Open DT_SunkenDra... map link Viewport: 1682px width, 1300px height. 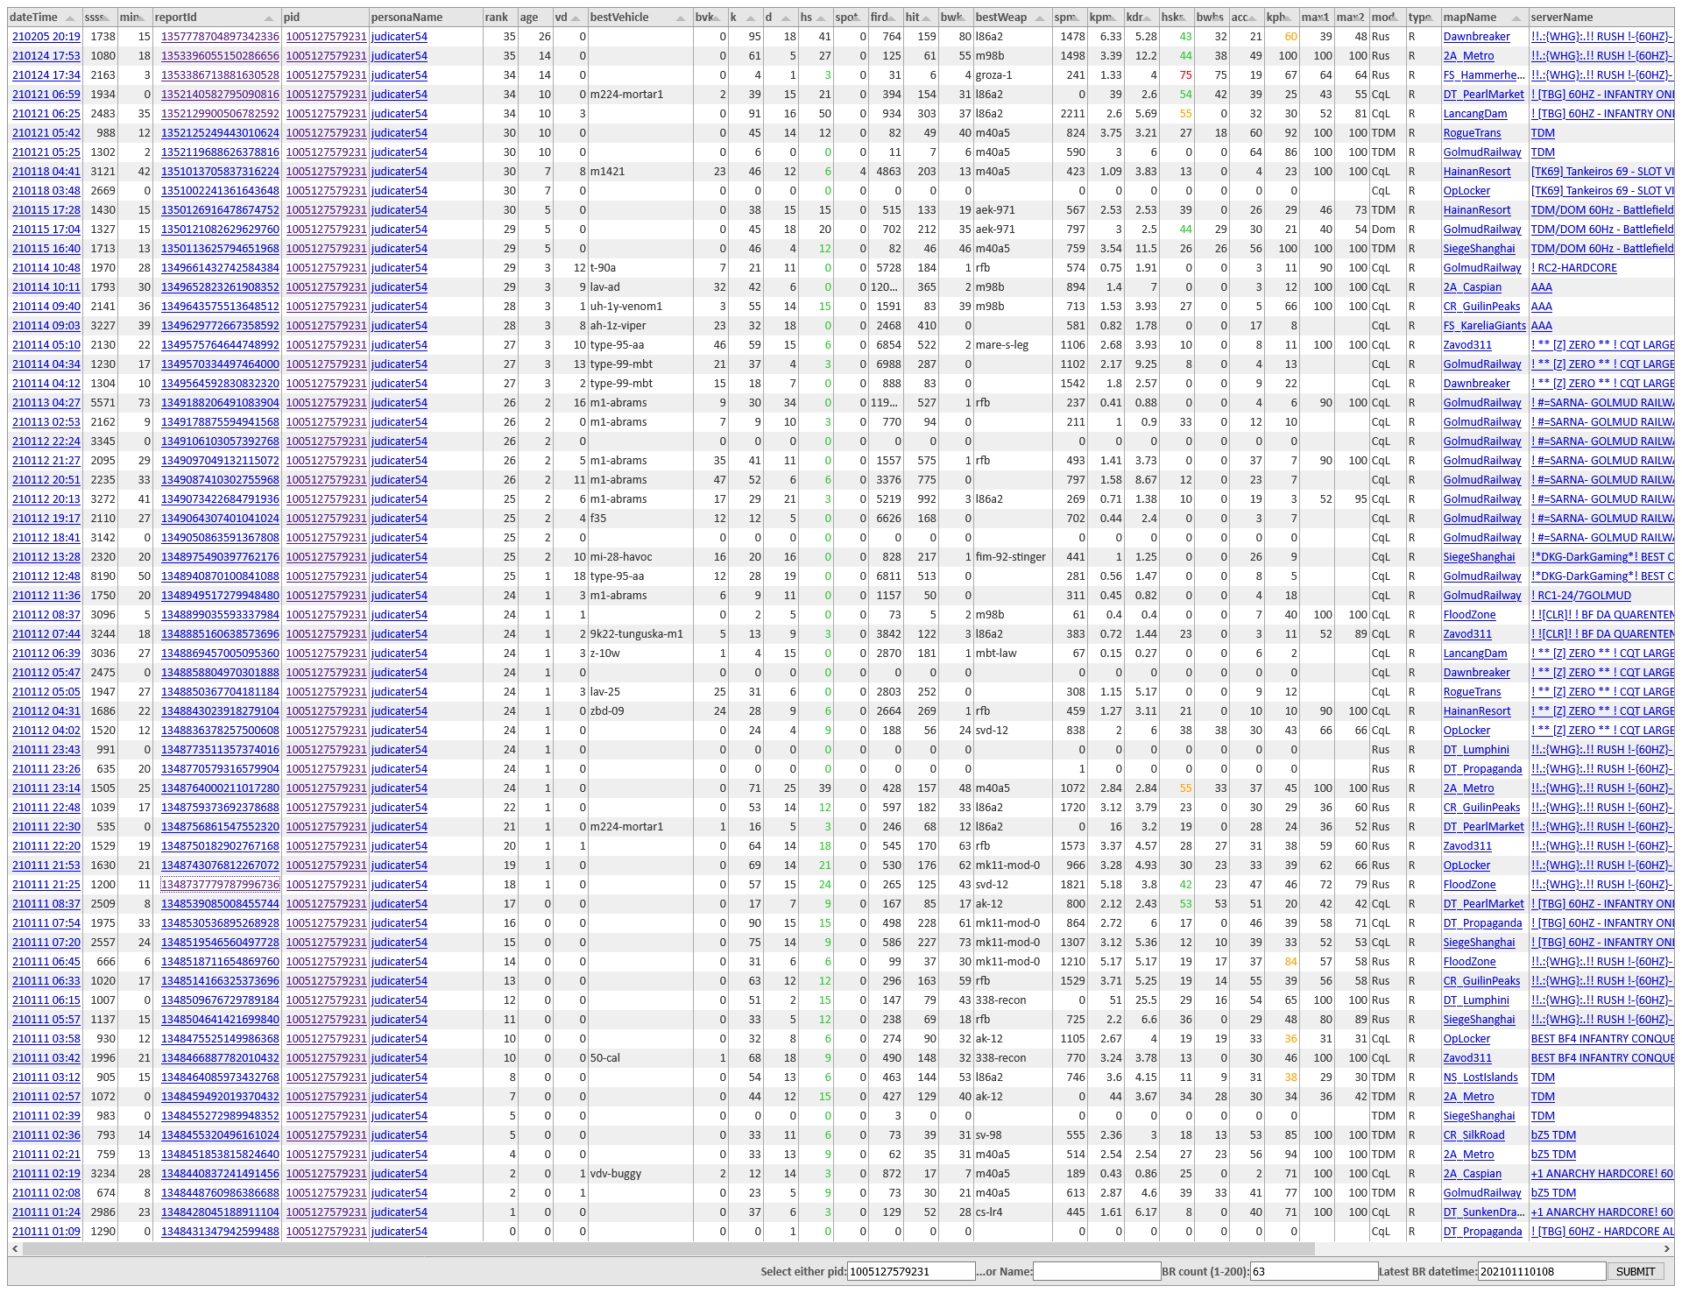tap(1484, 1212)
